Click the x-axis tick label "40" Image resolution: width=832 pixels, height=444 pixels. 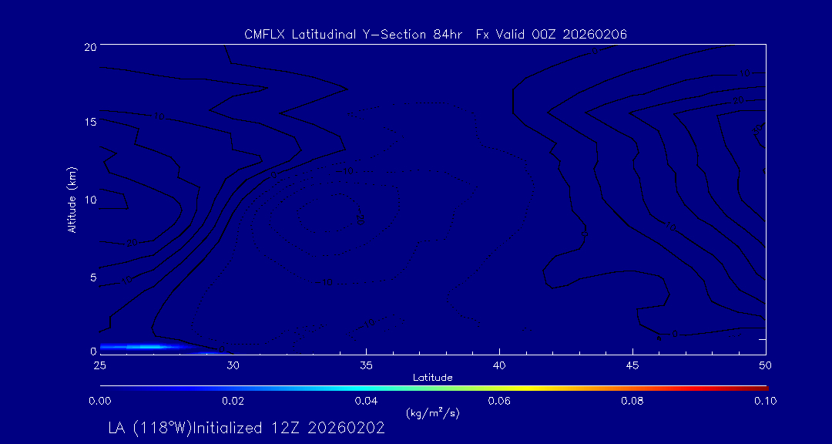tap(499, 365)
